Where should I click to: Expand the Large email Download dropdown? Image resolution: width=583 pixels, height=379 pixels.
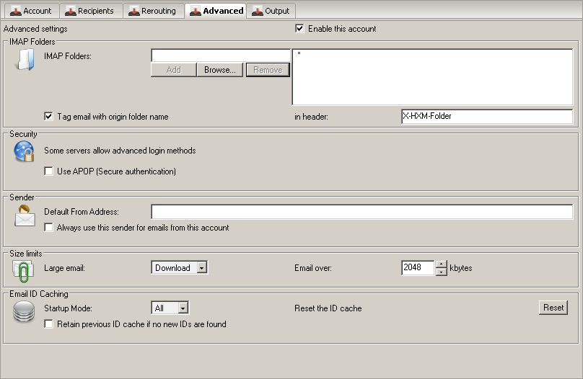(x=202, y=268)
